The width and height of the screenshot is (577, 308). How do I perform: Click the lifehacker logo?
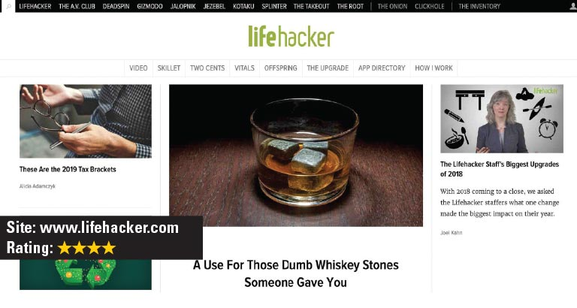click(x=291, y=36)
